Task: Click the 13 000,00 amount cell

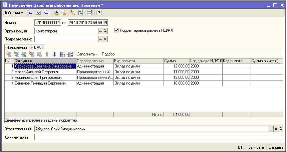Action: click(x=177, y=78)
